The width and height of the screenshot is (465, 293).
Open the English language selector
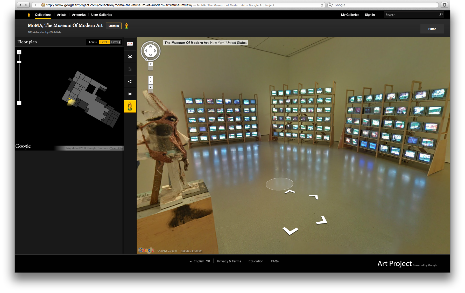coord(199,261)
